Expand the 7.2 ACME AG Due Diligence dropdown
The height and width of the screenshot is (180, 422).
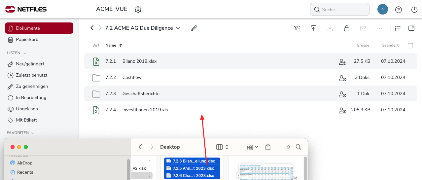[x=178, y=28]
